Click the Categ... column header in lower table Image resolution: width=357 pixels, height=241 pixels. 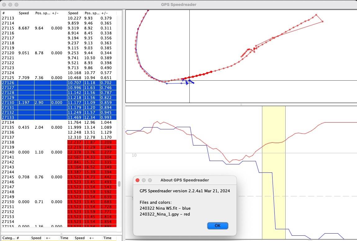point(8,238)
